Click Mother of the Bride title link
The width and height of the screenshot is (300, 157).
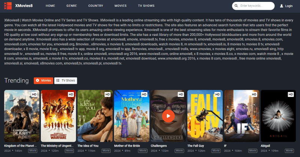click(127, 146)
